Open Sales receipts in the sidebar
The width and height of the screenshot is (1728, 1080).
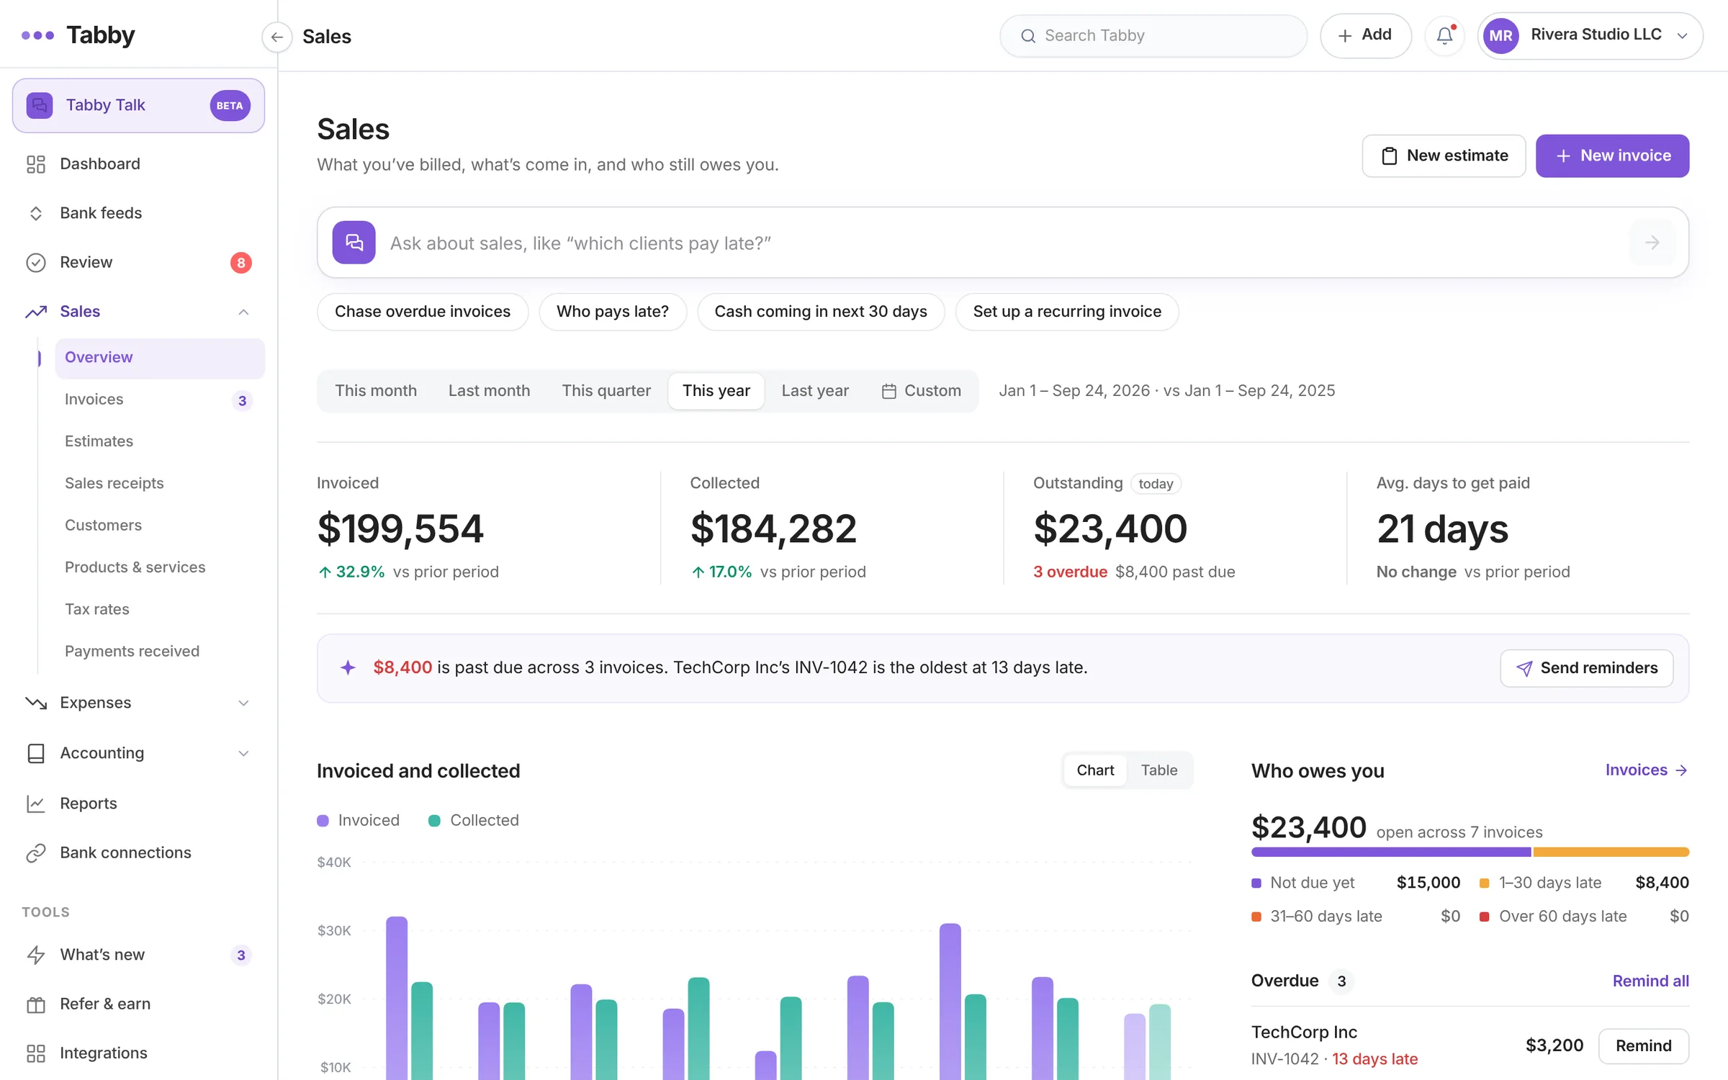(x=160, y=483)
